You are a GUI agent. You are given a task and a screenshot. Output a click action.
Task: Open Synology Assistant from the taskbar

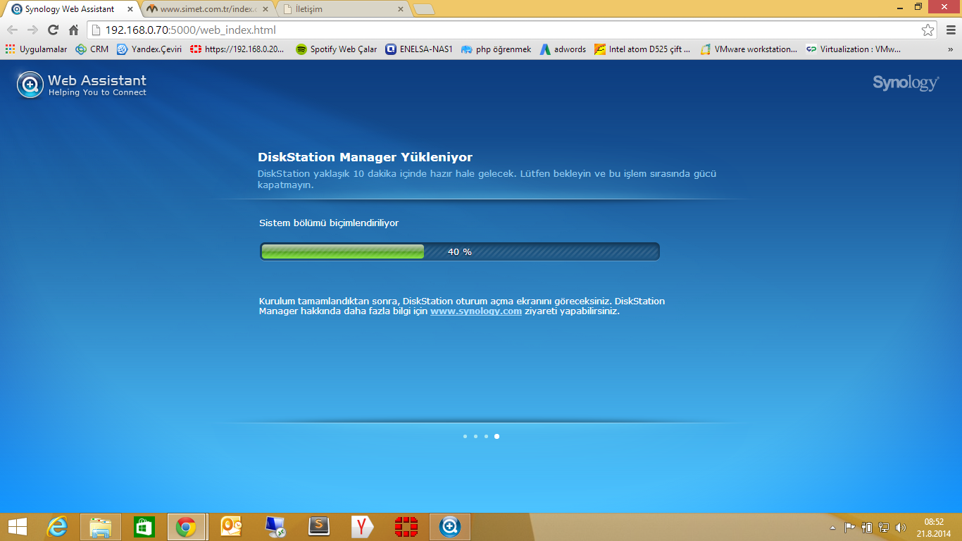449,527
